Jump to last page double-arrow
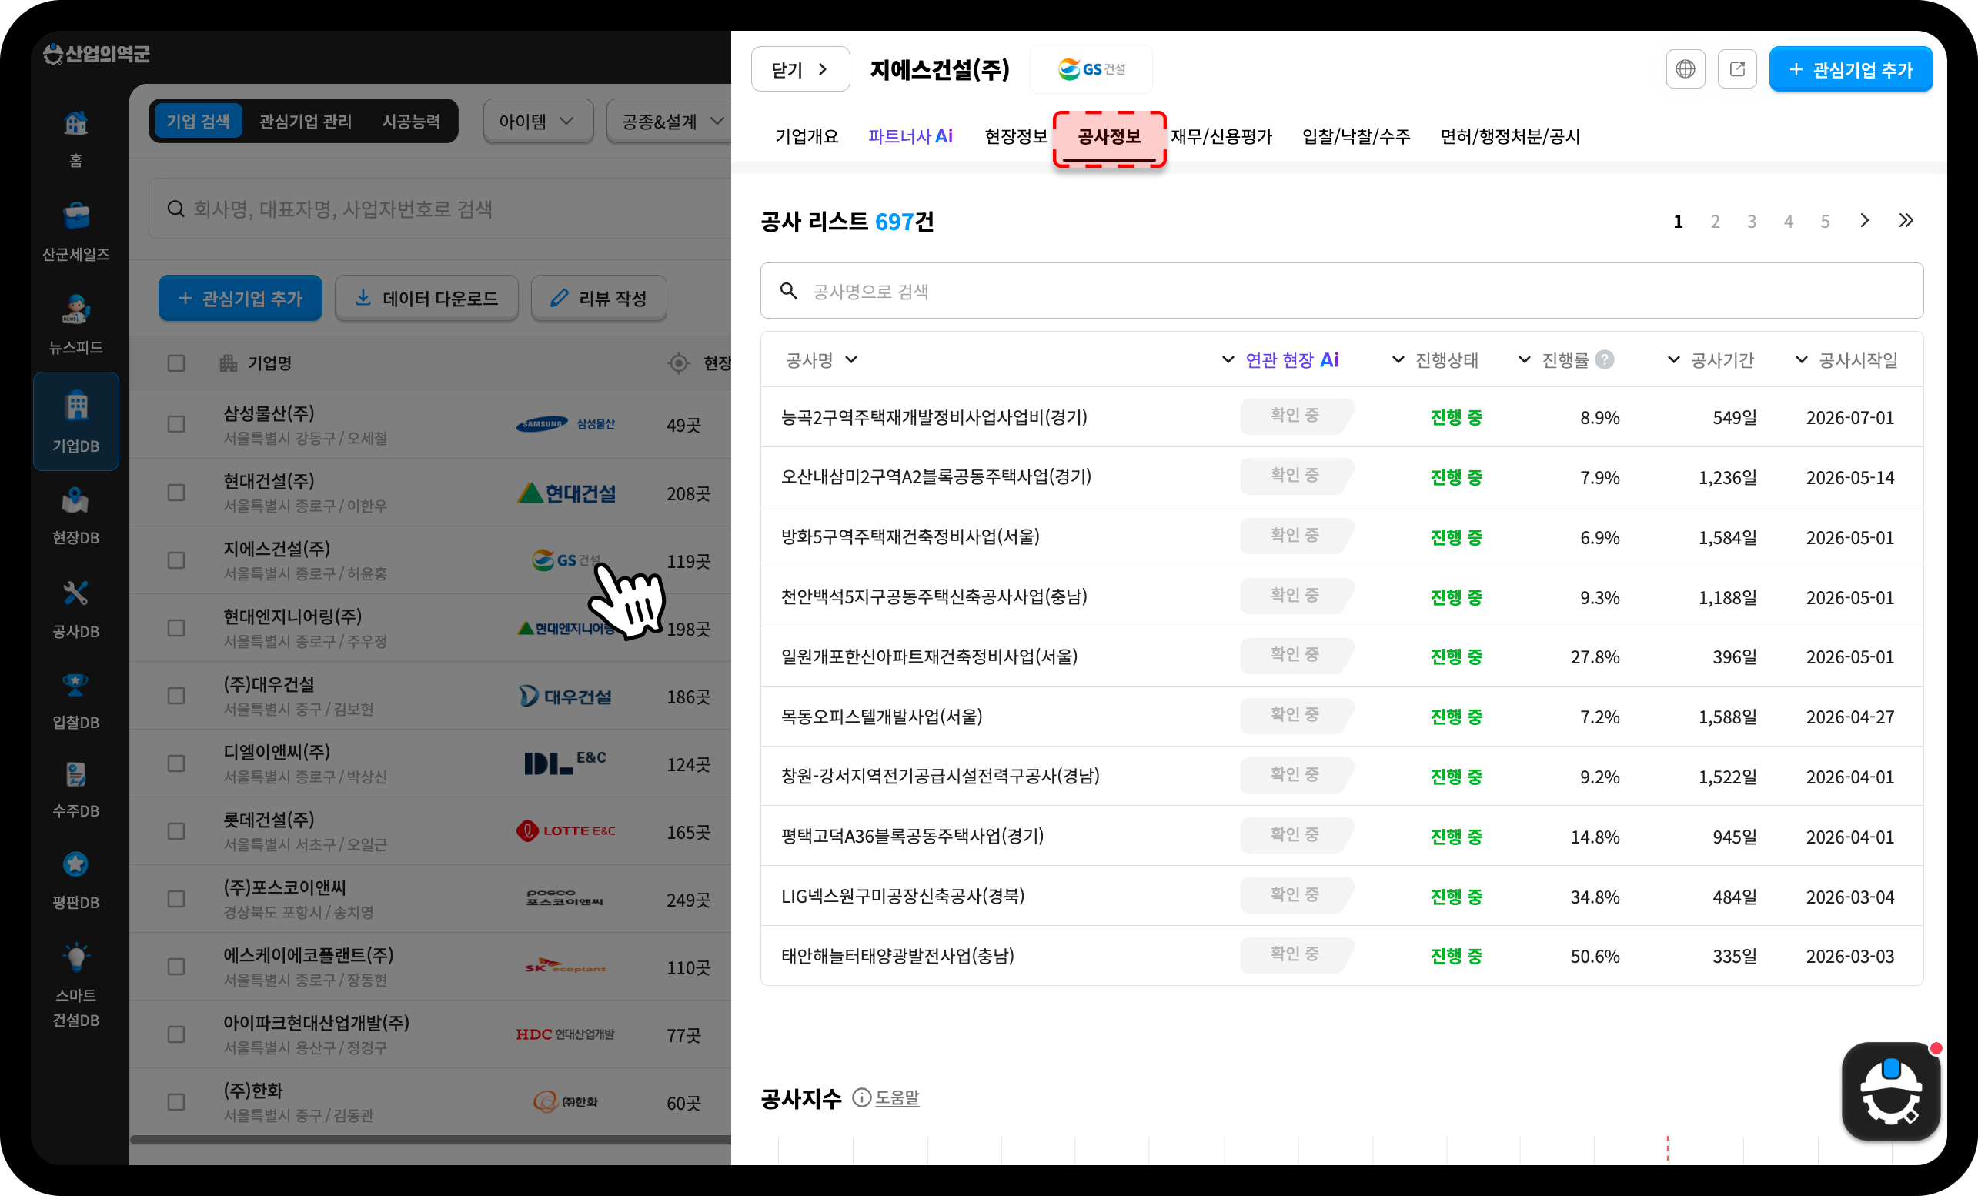The image size is (1978, 1196). 1906,221
